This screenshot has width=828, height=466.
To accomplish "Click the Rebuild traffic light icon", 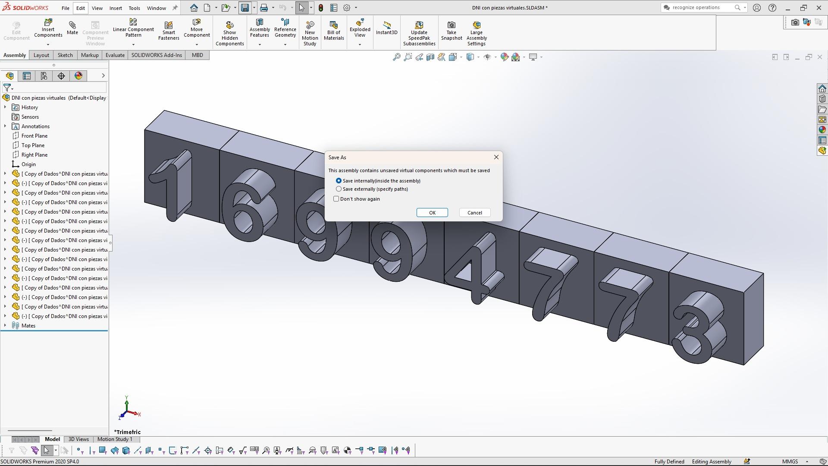I will [321, 8].
